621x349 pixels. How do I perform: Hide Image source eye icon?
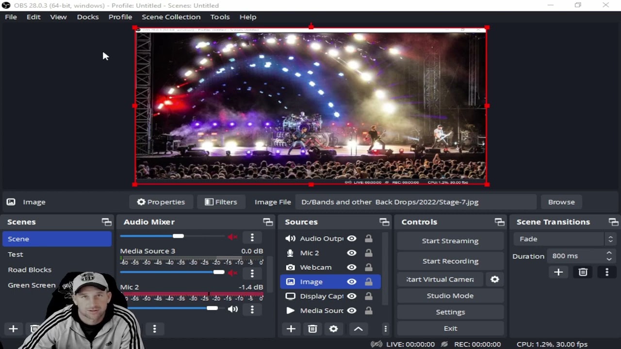(x=352, y=282)
